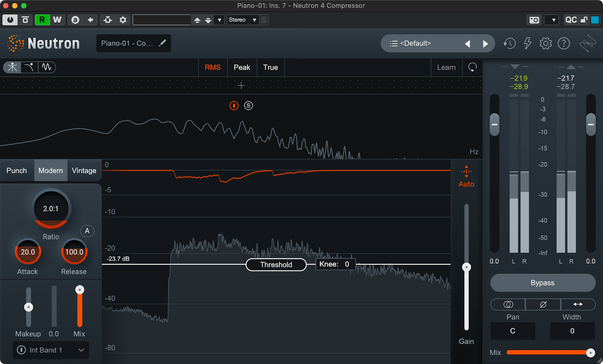Click the circled 'a' automation icon
This screenshot has height=364, width=603.
[75, 20]
